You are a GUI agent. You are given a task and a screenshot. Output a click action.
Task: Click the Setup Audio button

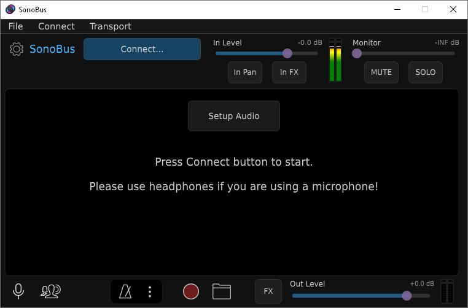click(234, 116)
